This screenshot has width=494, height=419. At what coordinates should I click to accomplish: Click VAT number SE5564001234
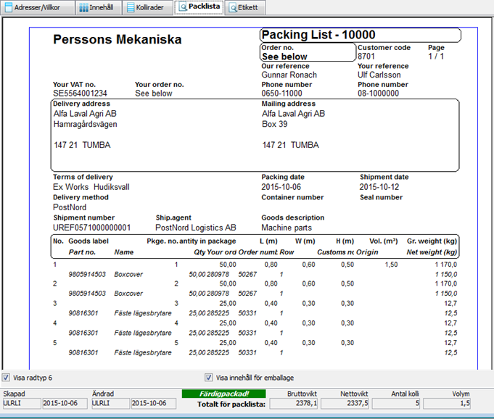[x=80, y=94]
